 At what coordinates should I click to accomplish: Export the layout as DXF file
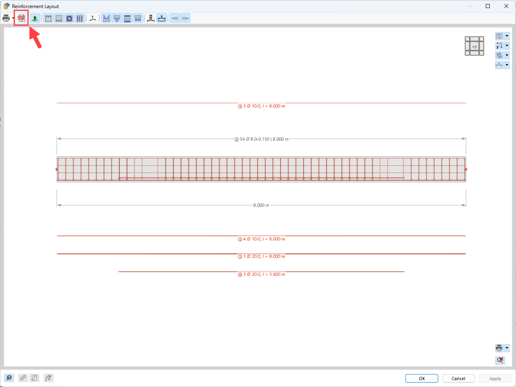(x=21, y=18)
